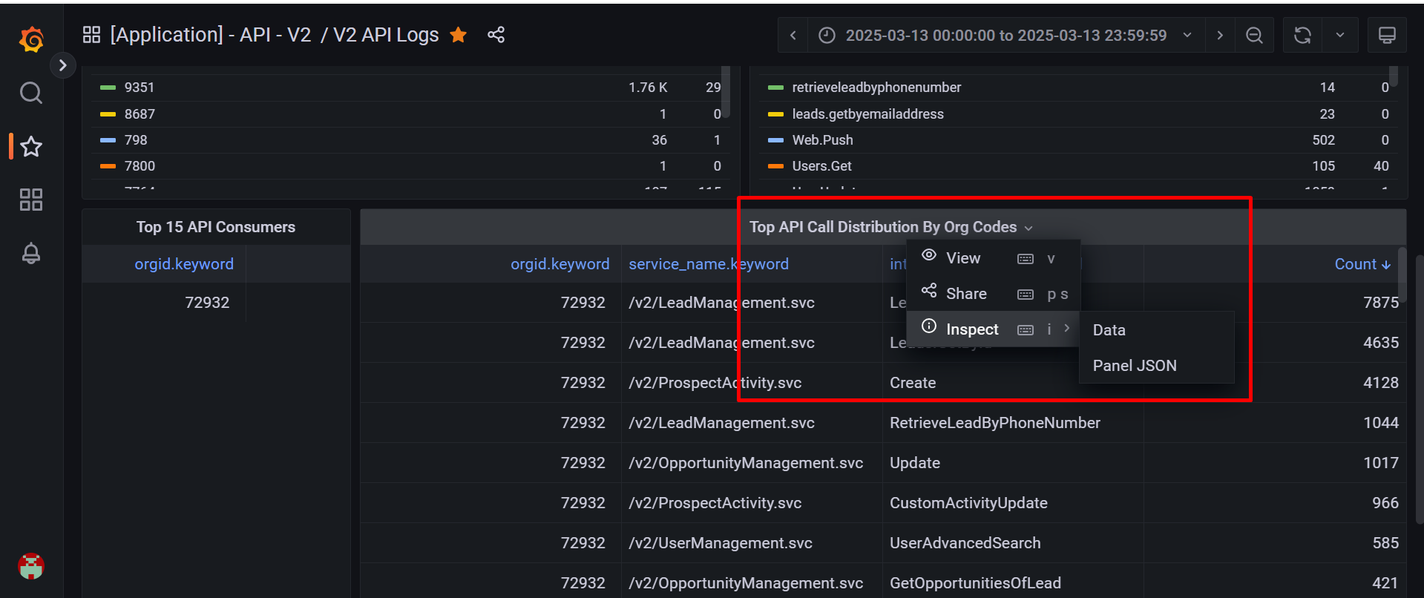1424x598 pixels.
Task: Select Data from the Inspect submenu
Action: click(1109, 330)
